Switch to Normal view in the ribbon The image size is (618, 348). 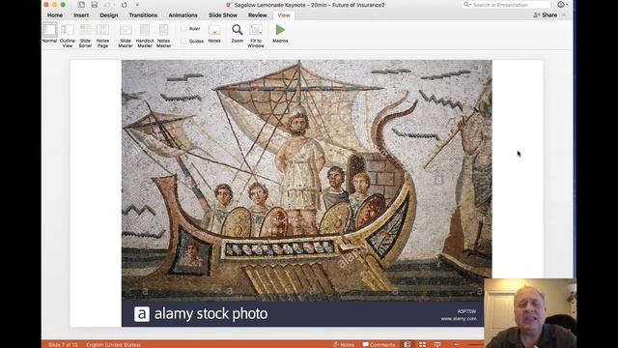[49, 33]
